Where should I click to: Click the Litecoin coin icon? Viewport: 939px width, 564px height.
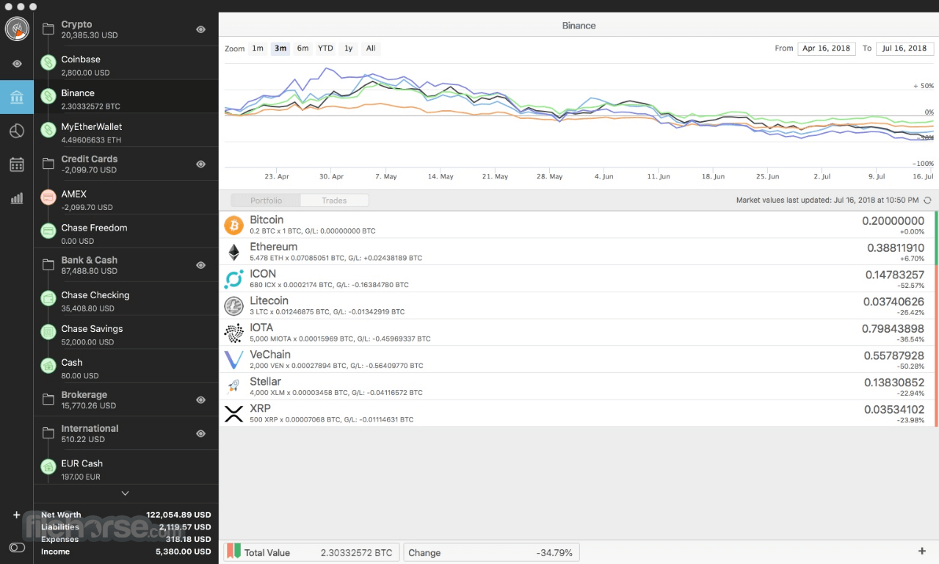(233, 305)
